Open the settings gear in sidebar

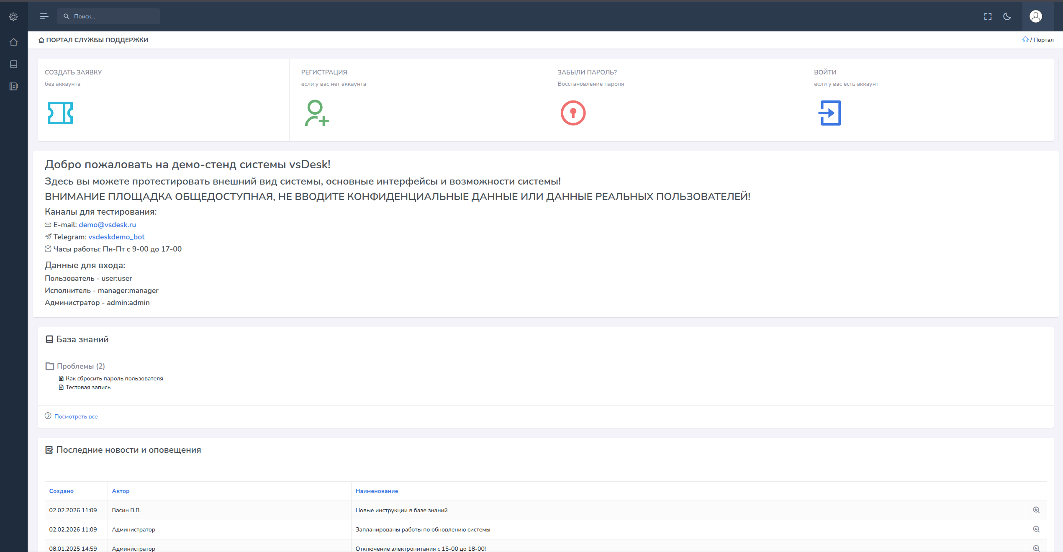click(13, 17)
